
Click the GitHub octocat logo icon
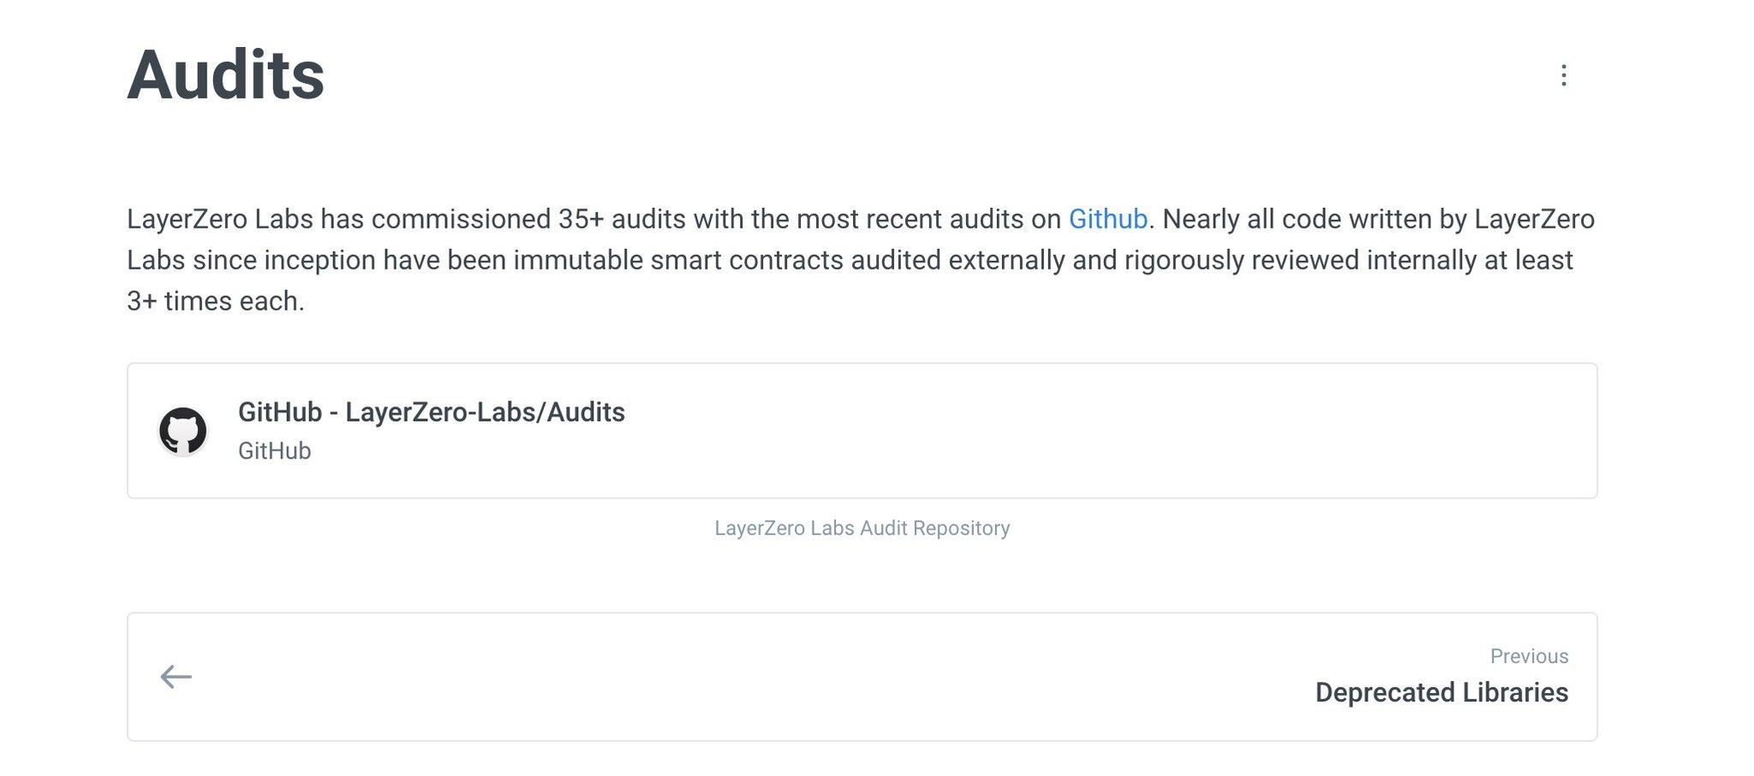pyautogui.click(x=182, y=430)
